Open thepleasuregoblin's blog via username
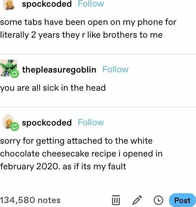This screenshot has height=207, width=196. 59,70
